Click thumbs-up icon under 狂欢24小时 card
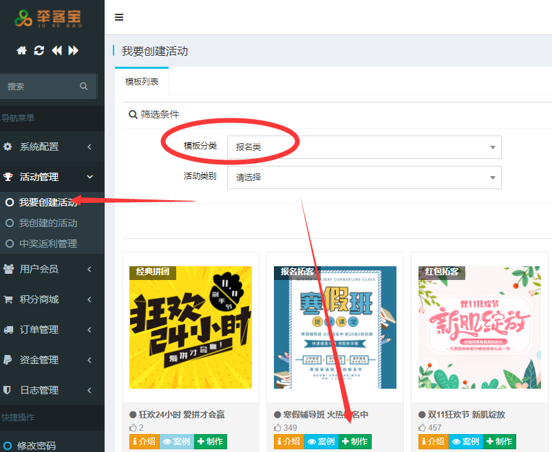 (133, 428)
